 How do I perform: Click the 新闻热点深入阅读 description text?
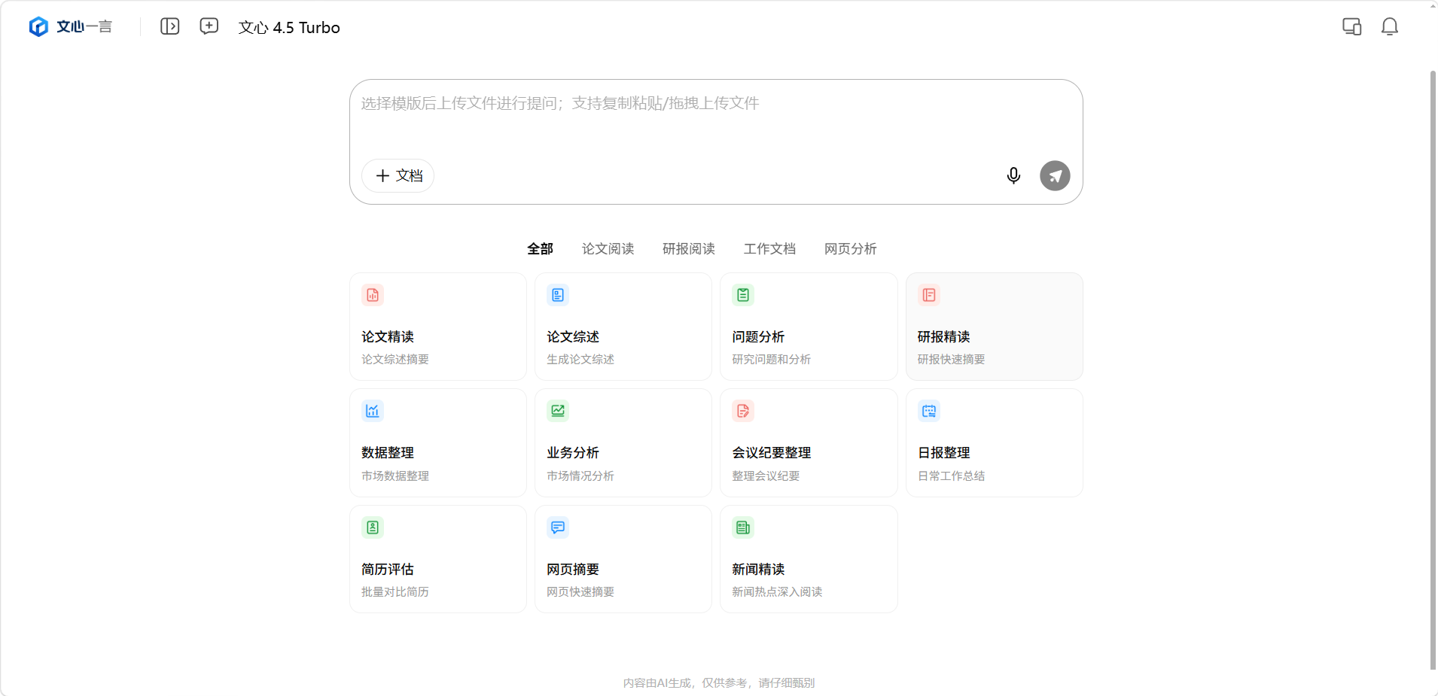[777, 592]
